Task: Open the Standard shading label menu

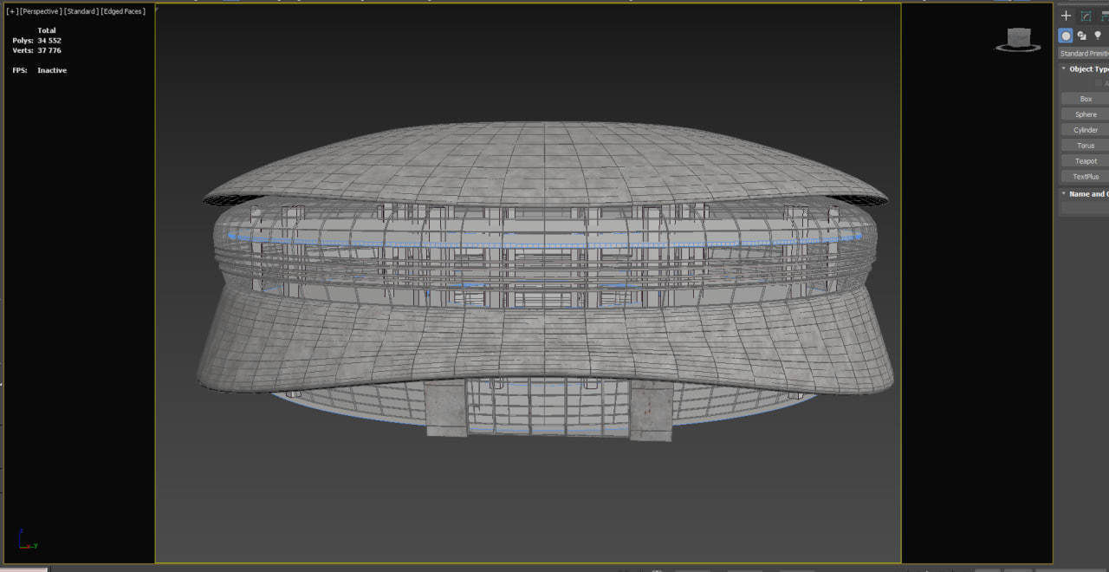Action: tap(81, 11)
